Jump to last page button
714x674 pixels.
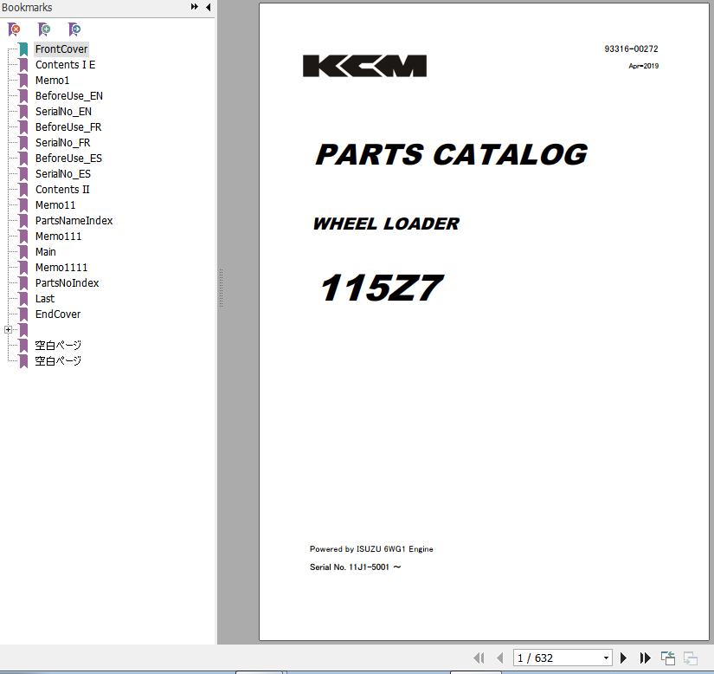[645, 658]
